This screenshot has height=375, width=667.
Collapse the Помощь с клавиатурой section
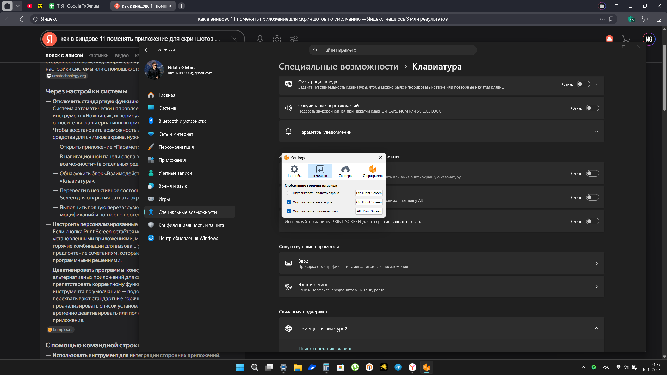pyautogui.click(x=596, y=328)
